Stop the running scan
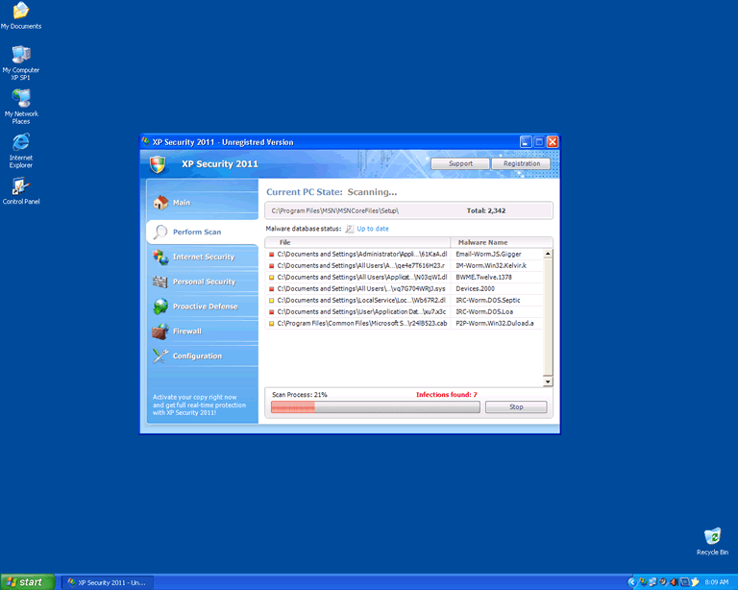This screenshot has width=738, height=590. tap(516, 407)
